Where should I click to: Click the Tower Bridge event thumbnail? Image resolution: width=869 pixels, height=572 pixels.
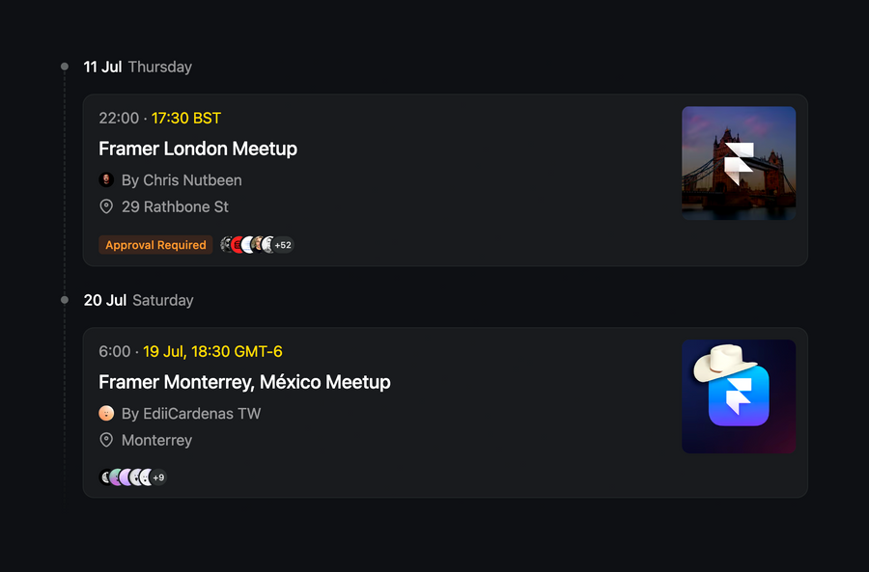point(739,163)
